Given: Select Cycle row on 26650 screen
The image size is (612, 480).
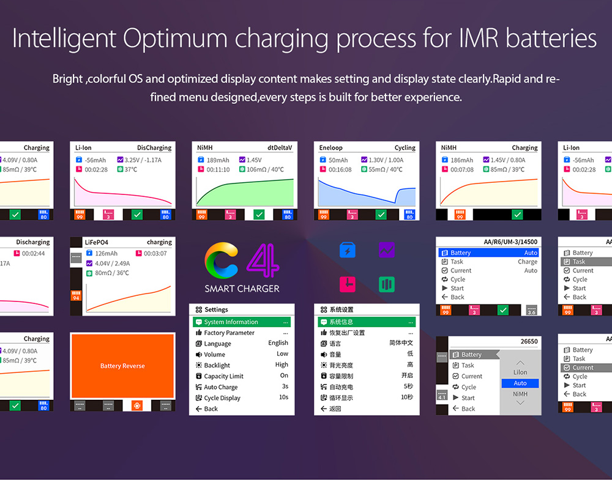Looking at the screenshot, I should [474, 387].
